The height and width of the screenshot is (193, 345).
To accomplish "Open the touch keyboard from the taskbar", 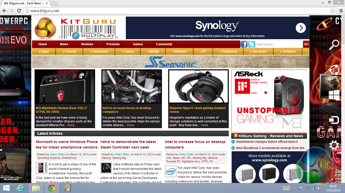I will click(x=286, y=188).
